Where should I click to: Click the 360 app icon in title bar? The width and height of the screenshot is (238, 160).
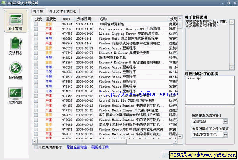(3, 3)
